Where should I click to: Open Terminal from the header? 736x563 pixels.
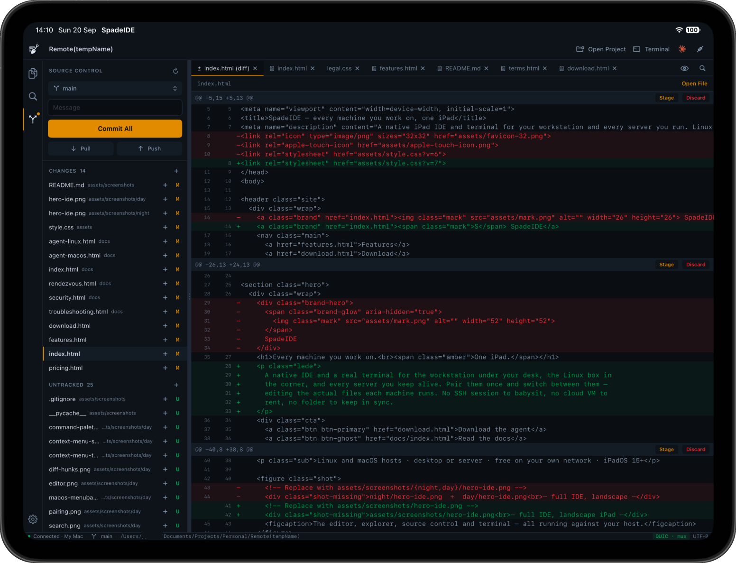(x=652, y=49)
